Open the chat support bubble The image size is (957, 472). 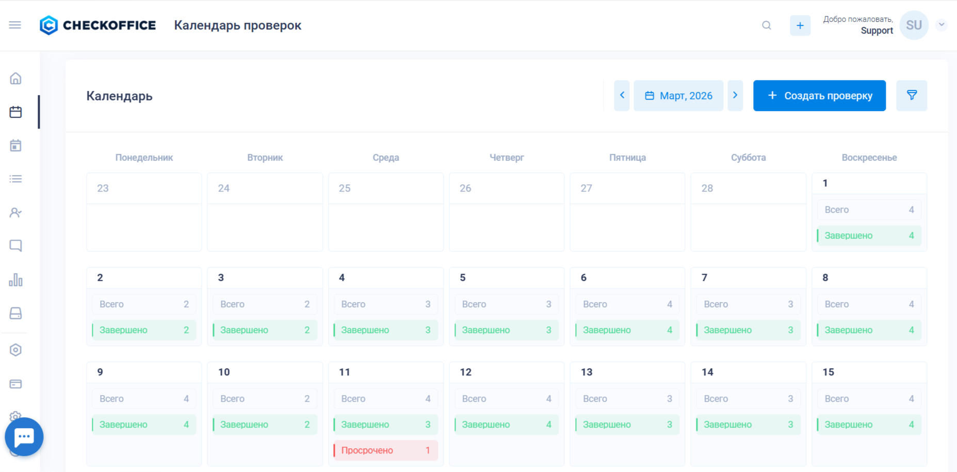point(24,437)
